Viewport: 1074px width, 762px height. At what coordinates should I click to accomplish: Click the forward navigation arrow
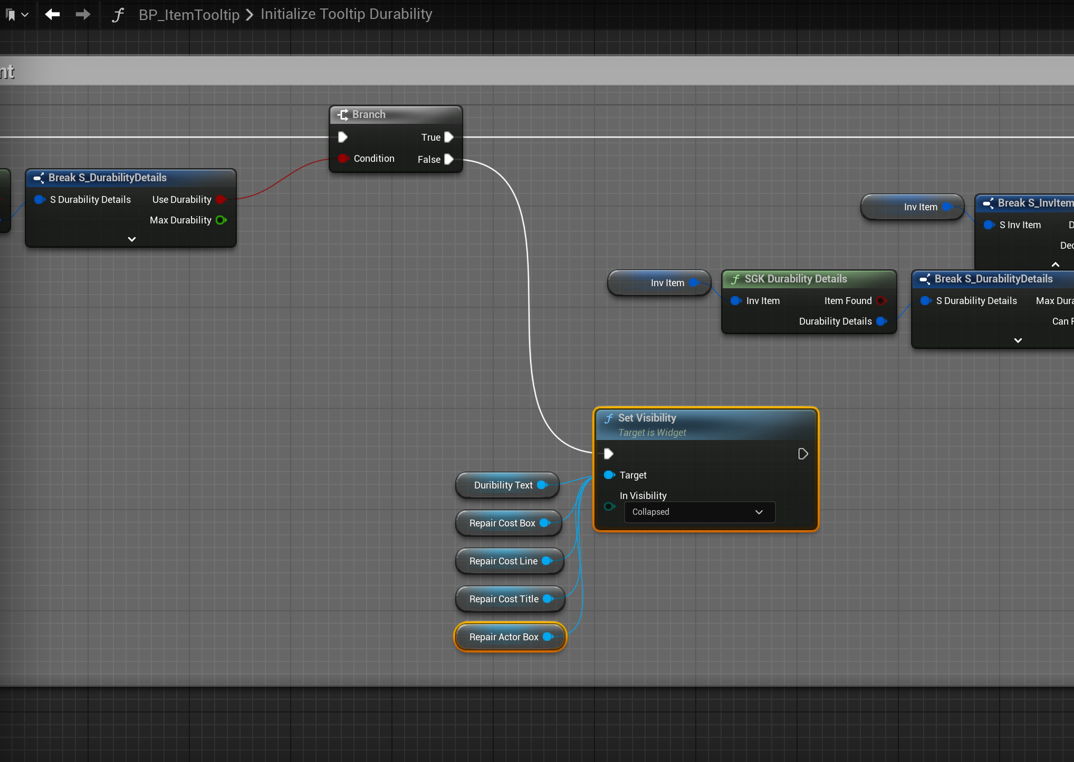83,14
